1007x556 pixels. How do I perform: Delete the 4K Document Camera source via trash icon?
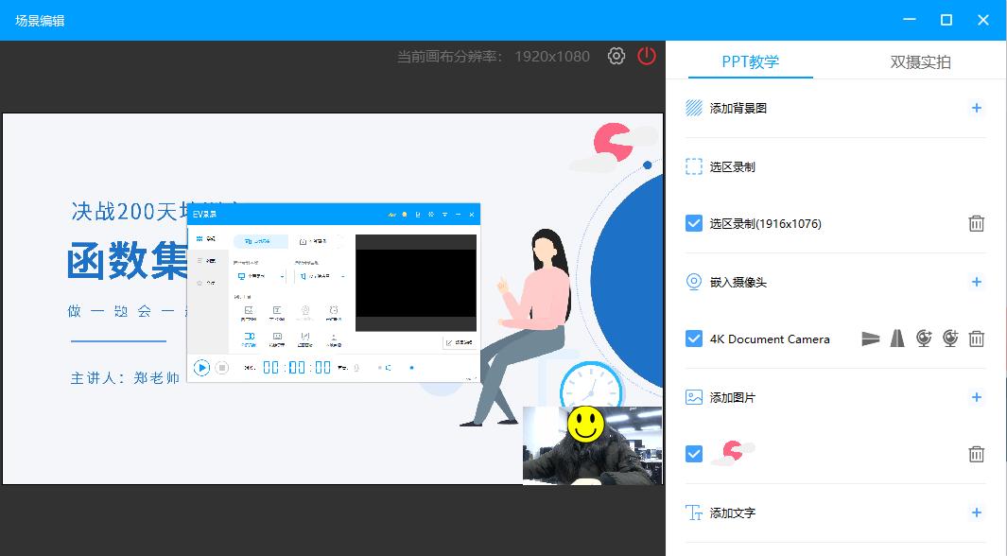(x=977, y=338)
